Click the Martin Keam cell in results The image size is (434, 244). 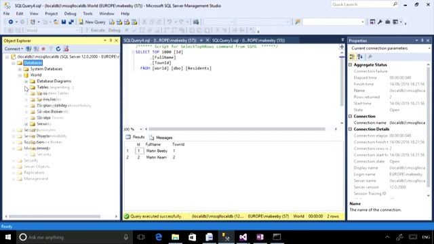pos(157,157)
